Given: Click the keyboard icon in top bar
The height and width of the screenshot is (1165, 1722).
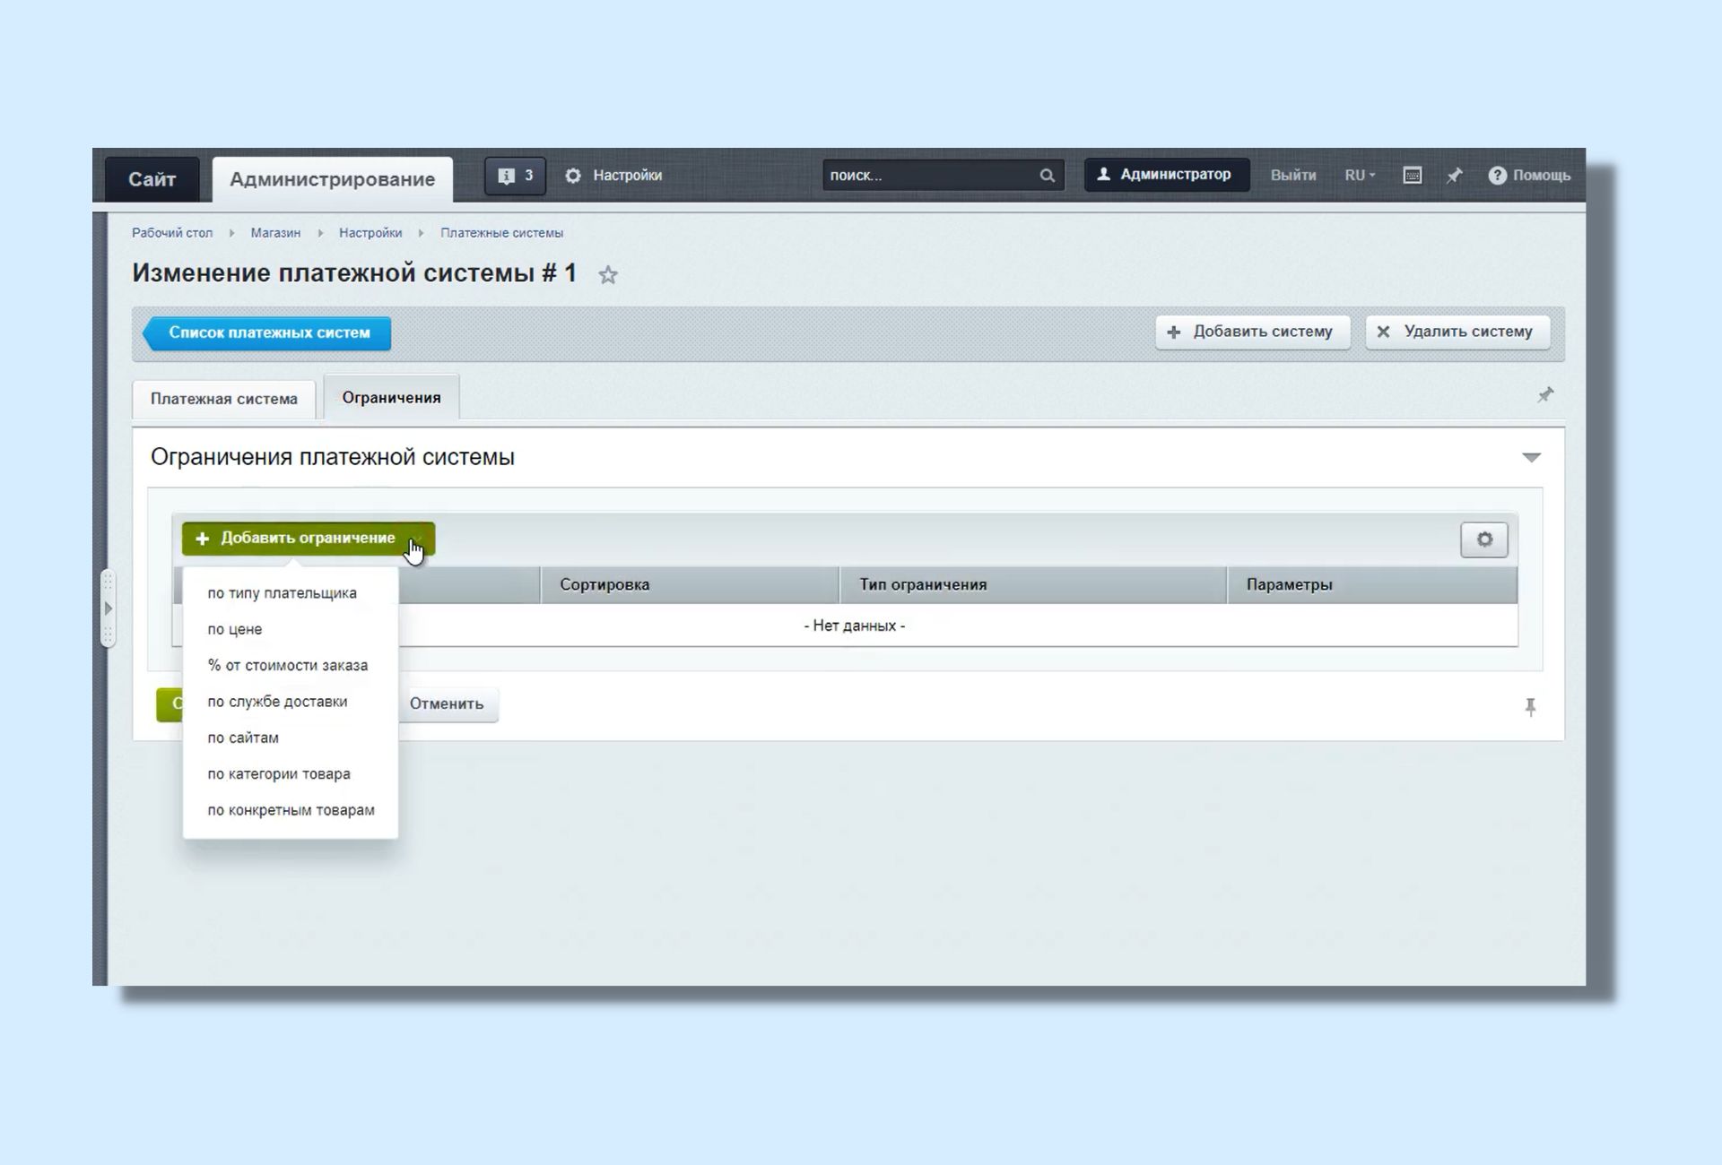Looking at the screenshot, I should (x=1412, y=176).
